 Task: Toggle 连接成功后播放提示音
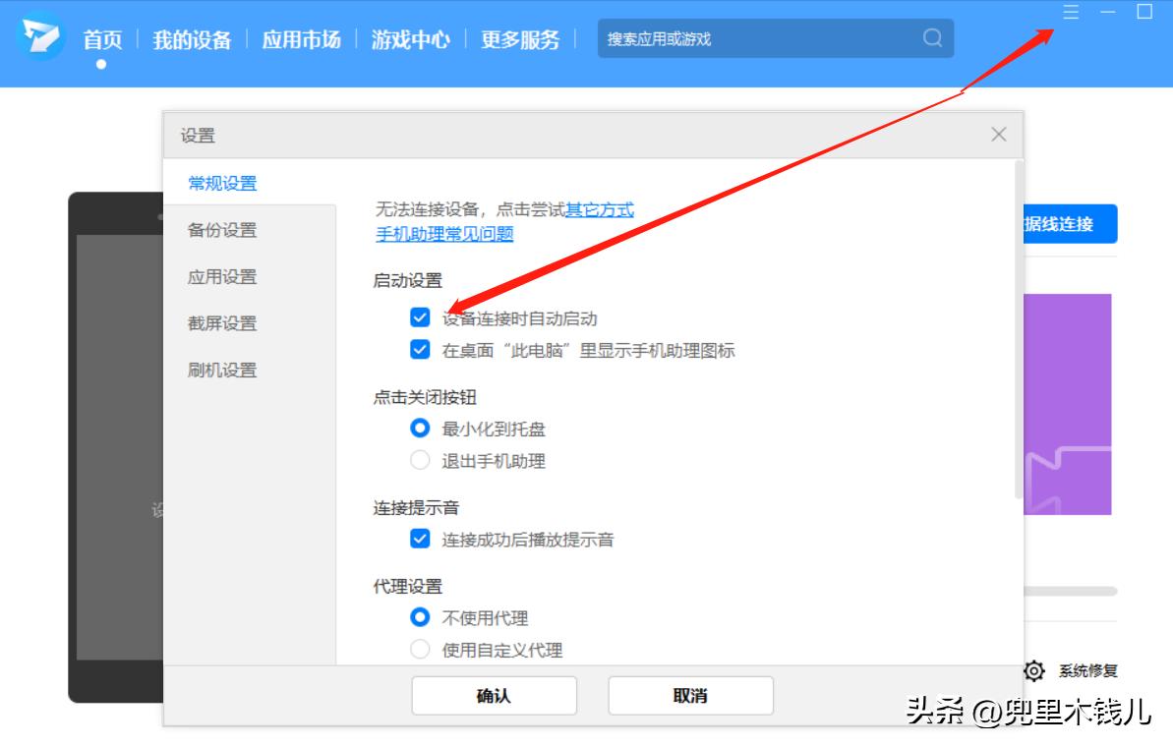coord(420,539)
